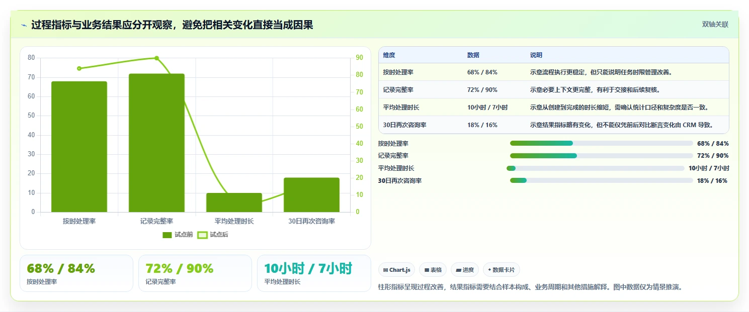The image size is (749, 312).
Task: Click the 平均处理时长 bar in the chart
Action: click(234, 202)
